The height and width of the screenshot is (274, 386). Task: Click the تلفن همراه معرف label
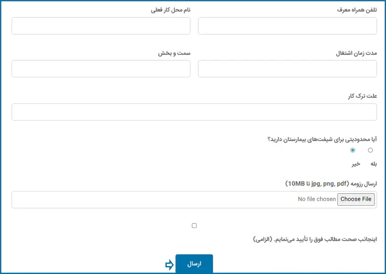click(x=357, y=10)
